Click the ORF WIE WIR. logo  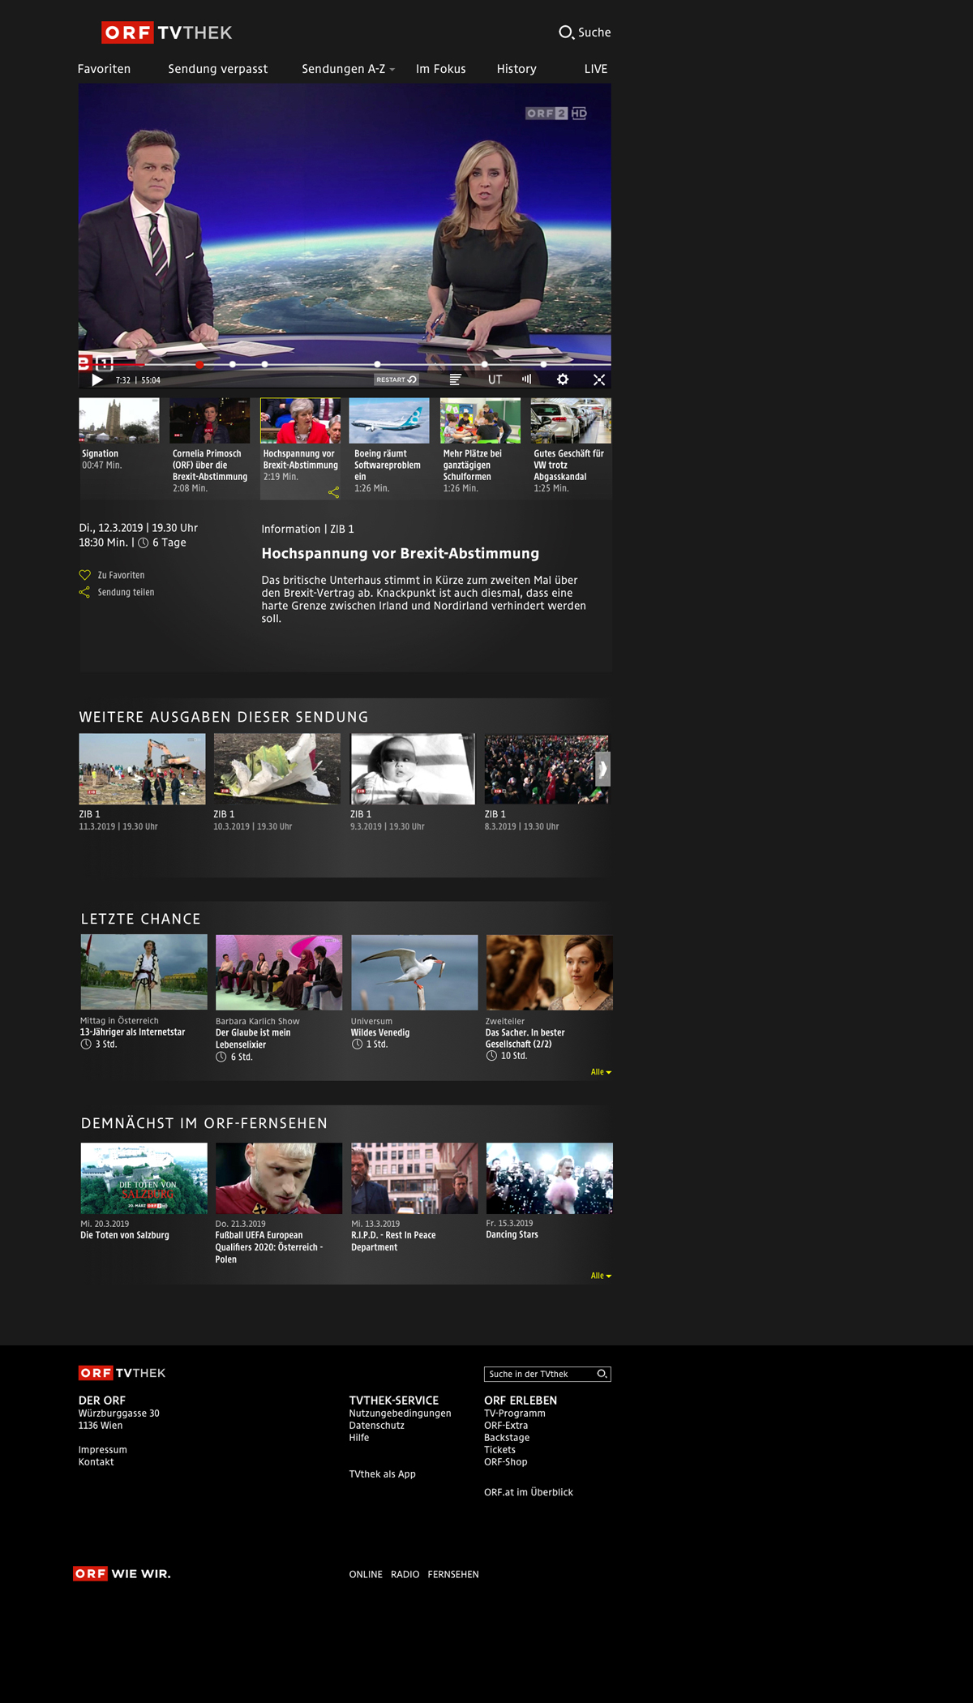pos(122,1574)
